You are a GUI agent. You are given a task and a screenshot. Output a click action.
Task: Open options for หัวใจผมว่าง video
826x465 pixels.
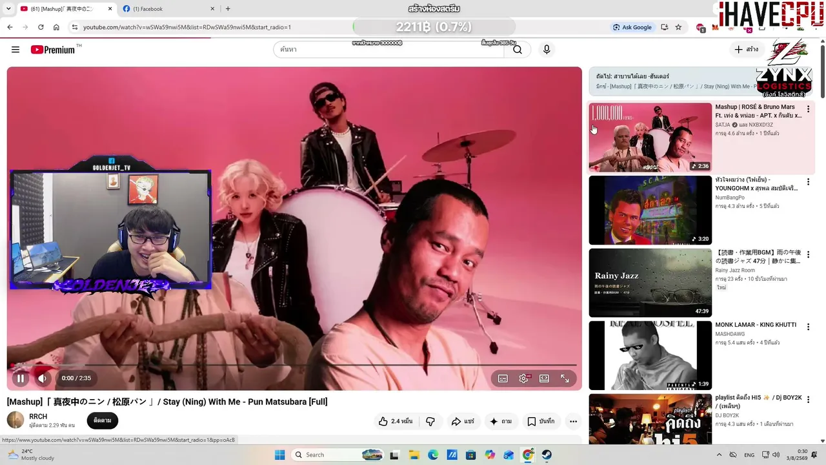(x=808, y=182)
